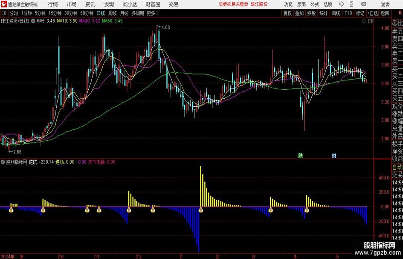
Task: Click the 标记 mark button
Action: [x=360, y=13]
